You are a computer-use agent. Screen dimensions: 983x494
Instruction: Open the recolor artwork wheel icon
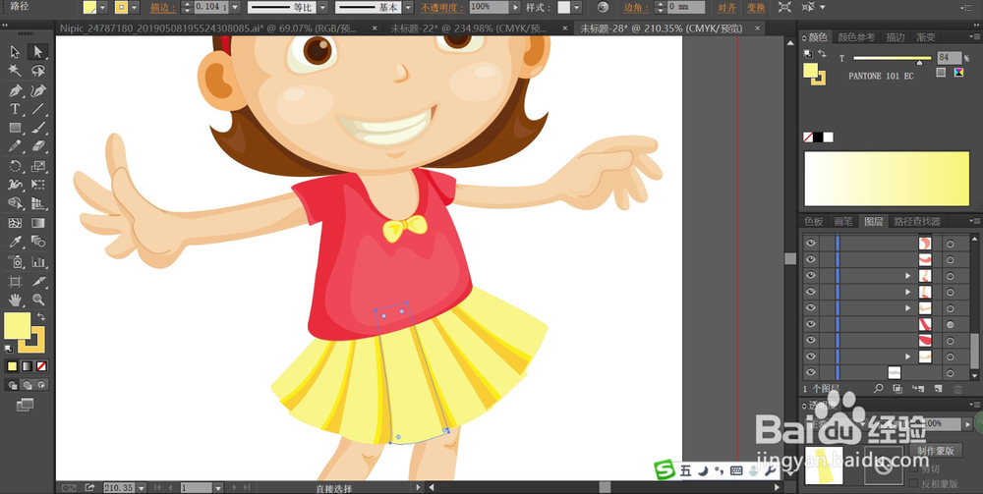604,8
